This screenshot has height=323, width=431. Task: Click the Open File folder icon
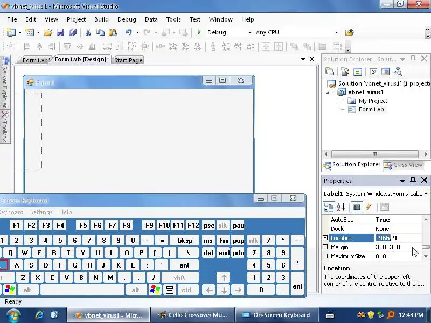coord(48,32)
